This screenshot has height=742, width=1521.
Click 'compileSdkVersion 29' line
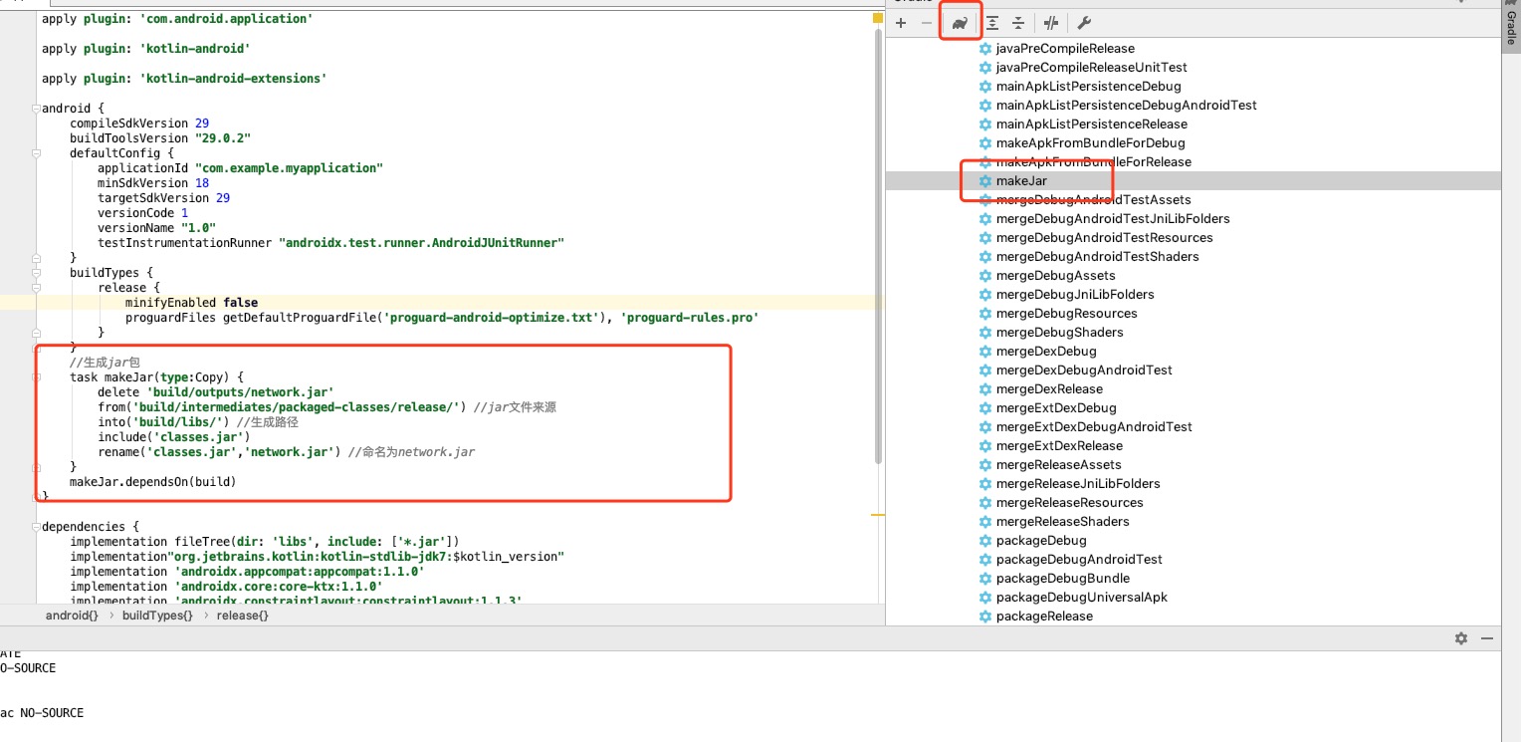point(138,123)
